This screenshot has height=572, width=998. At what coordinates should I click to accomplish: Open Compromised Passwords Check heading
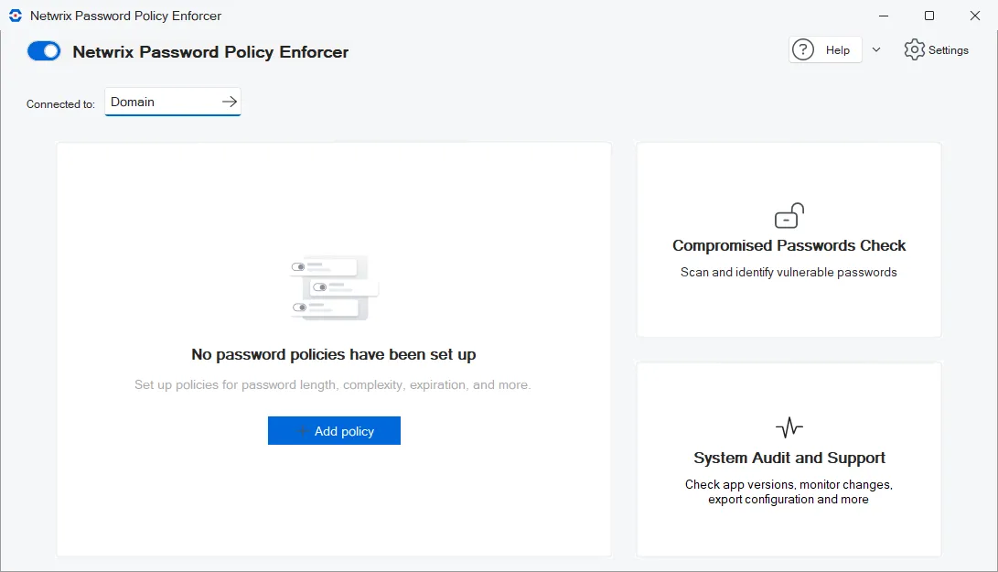point(789,245)
